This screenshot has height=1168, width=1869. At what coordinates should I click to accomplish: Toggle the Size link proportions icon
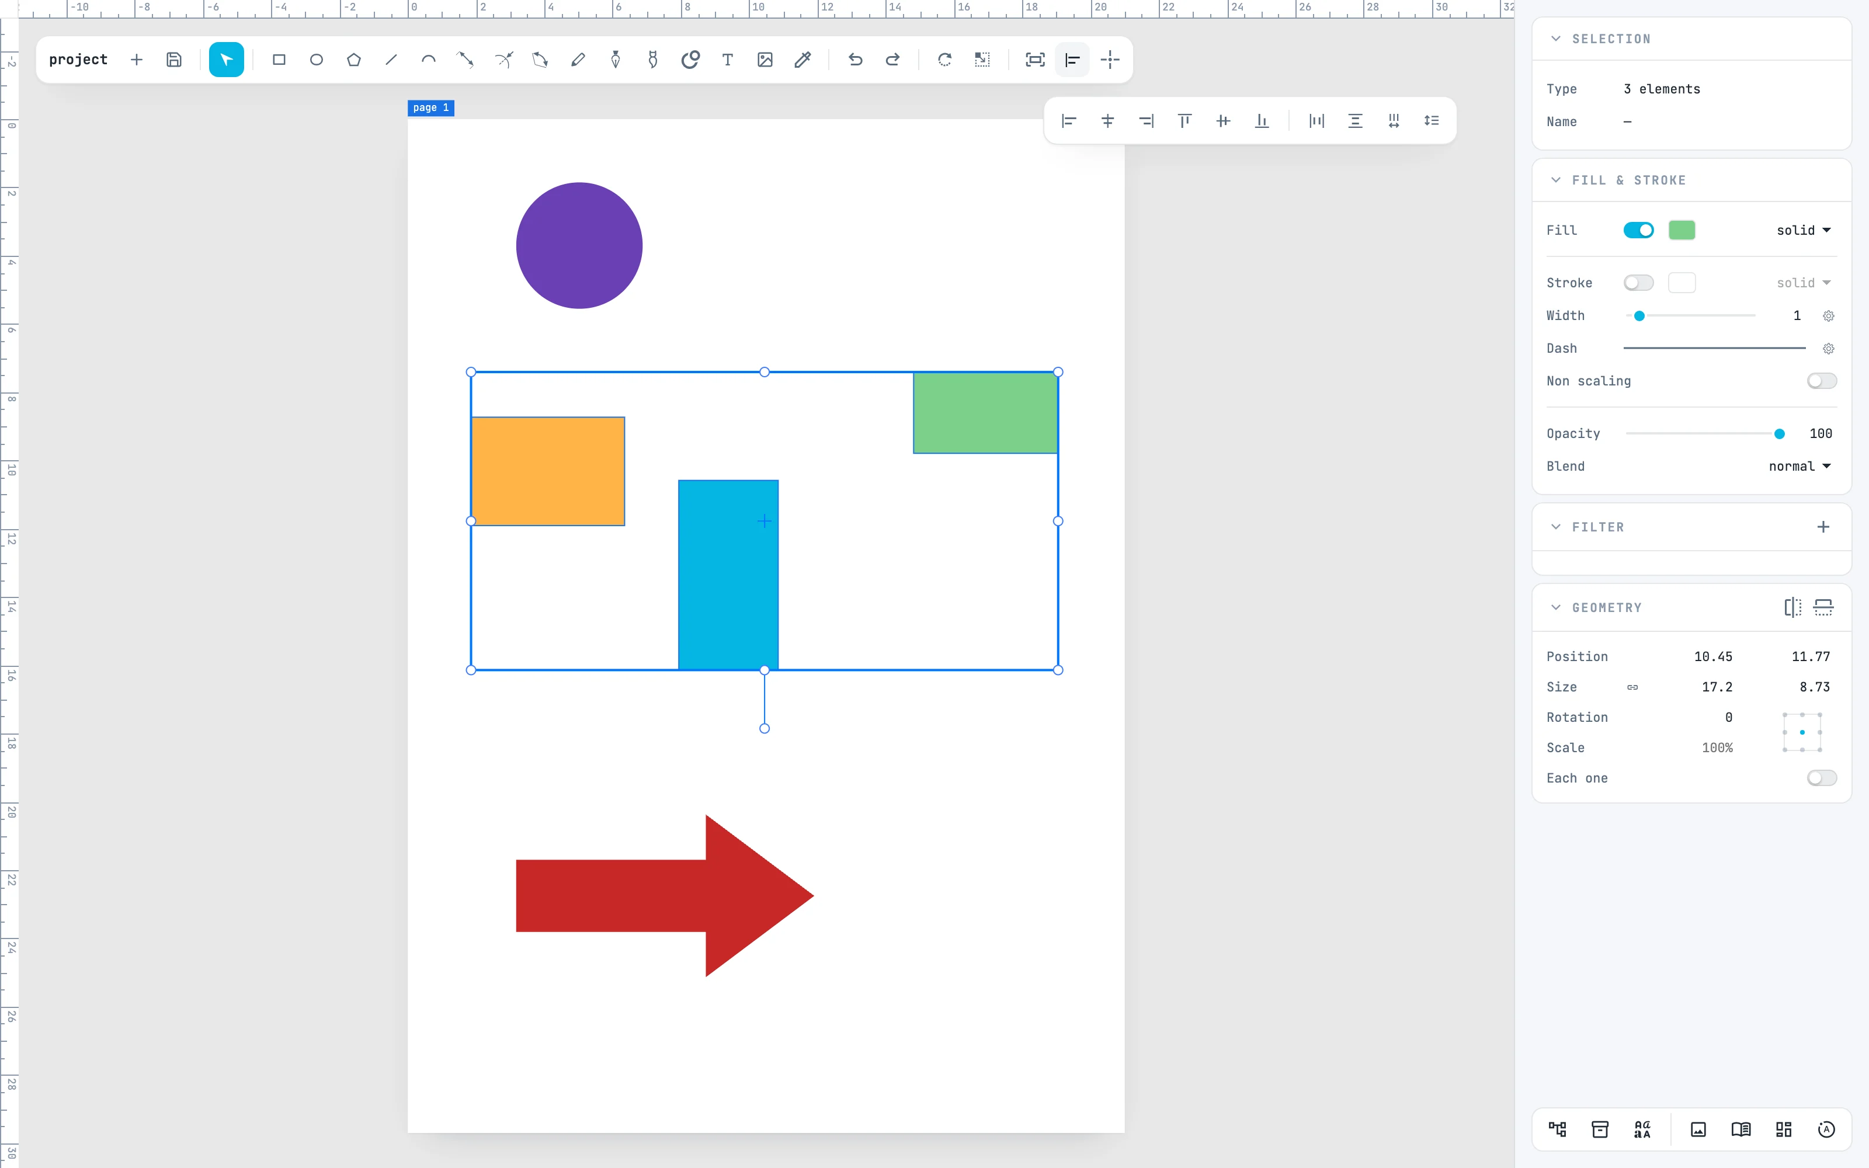[1632, 687]
